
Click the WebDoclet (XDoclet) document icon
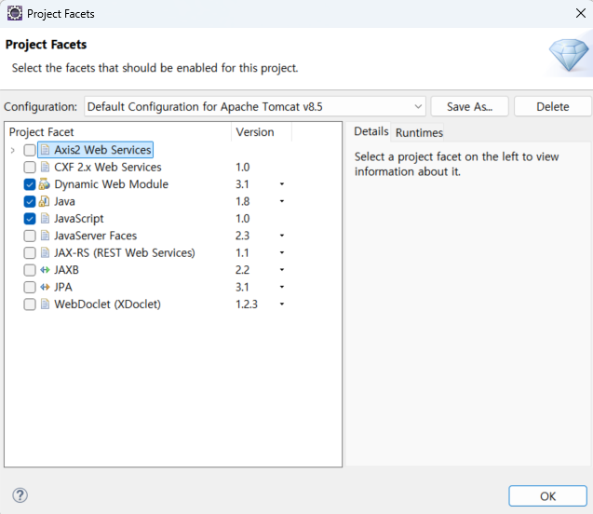[45, 304]
